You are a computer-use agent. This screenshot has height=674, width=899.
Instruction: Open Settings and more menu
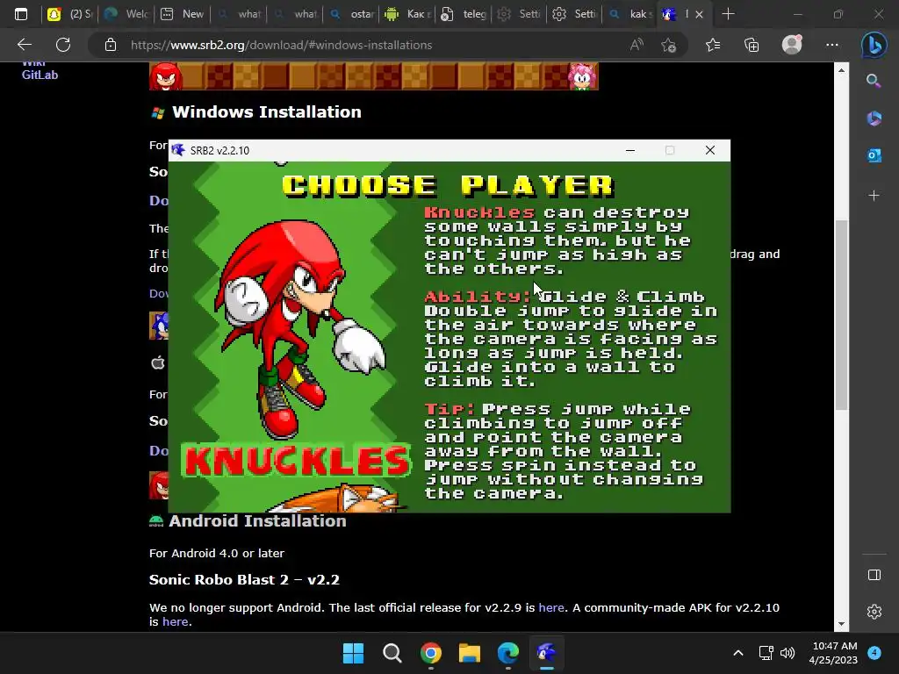point(832,45)
